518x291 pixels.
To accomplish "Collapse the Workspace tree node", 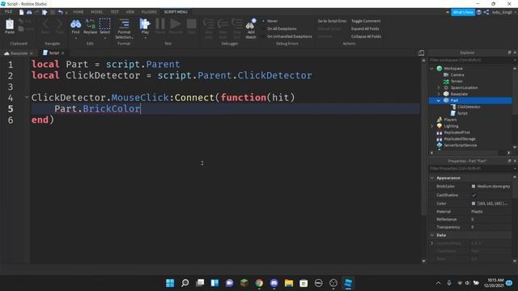I will tap(431, 69).
